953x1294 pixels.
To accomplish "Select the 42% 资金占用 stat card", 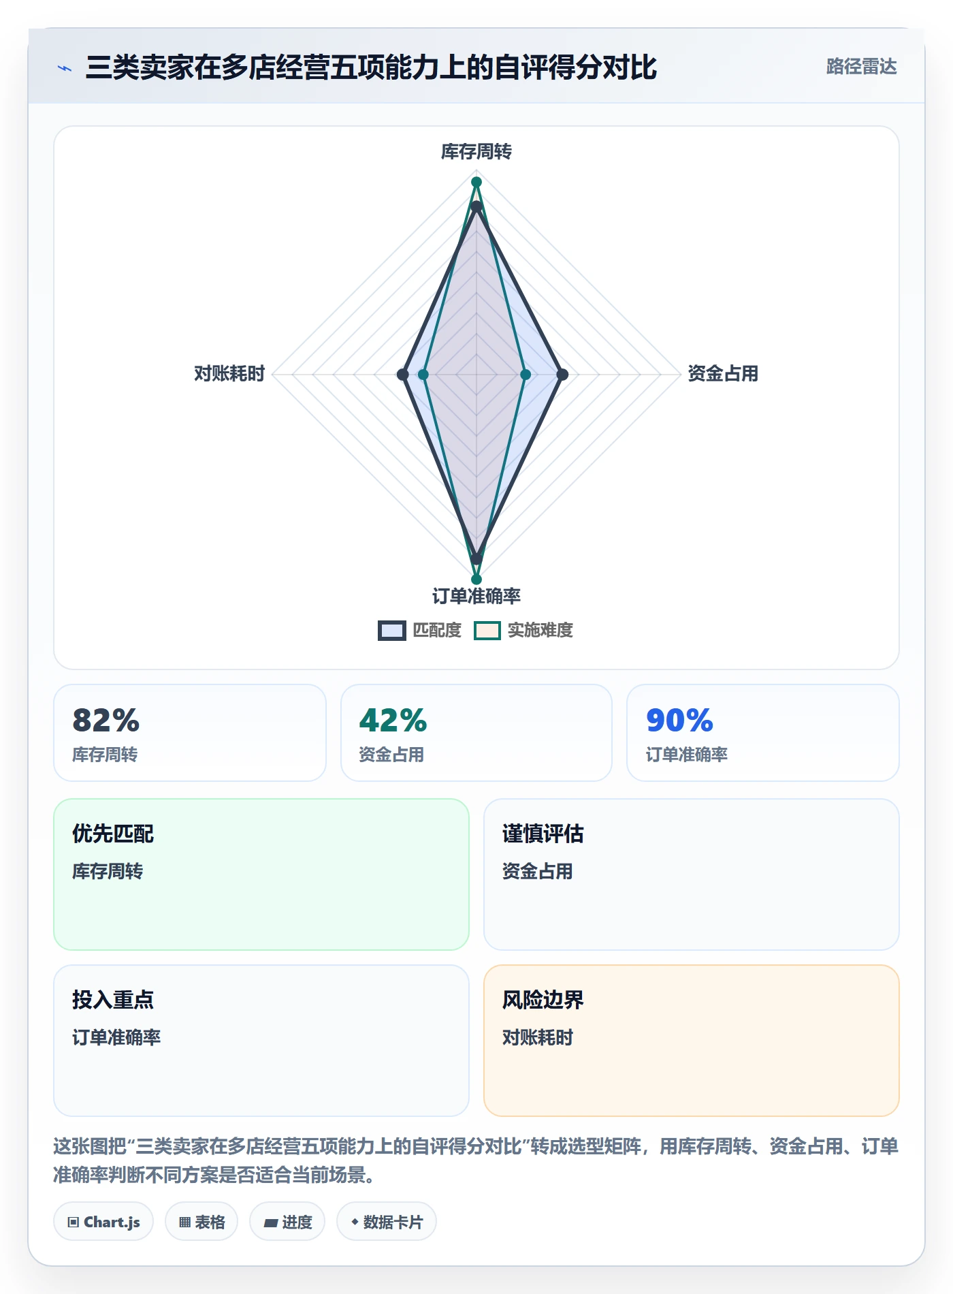I will [x=476, y=733].
